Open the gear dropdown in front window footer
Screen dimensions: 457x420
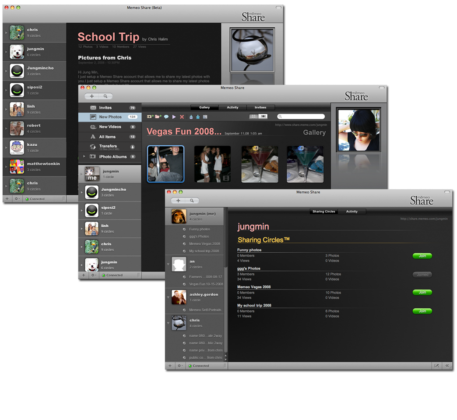pos(180,366)
